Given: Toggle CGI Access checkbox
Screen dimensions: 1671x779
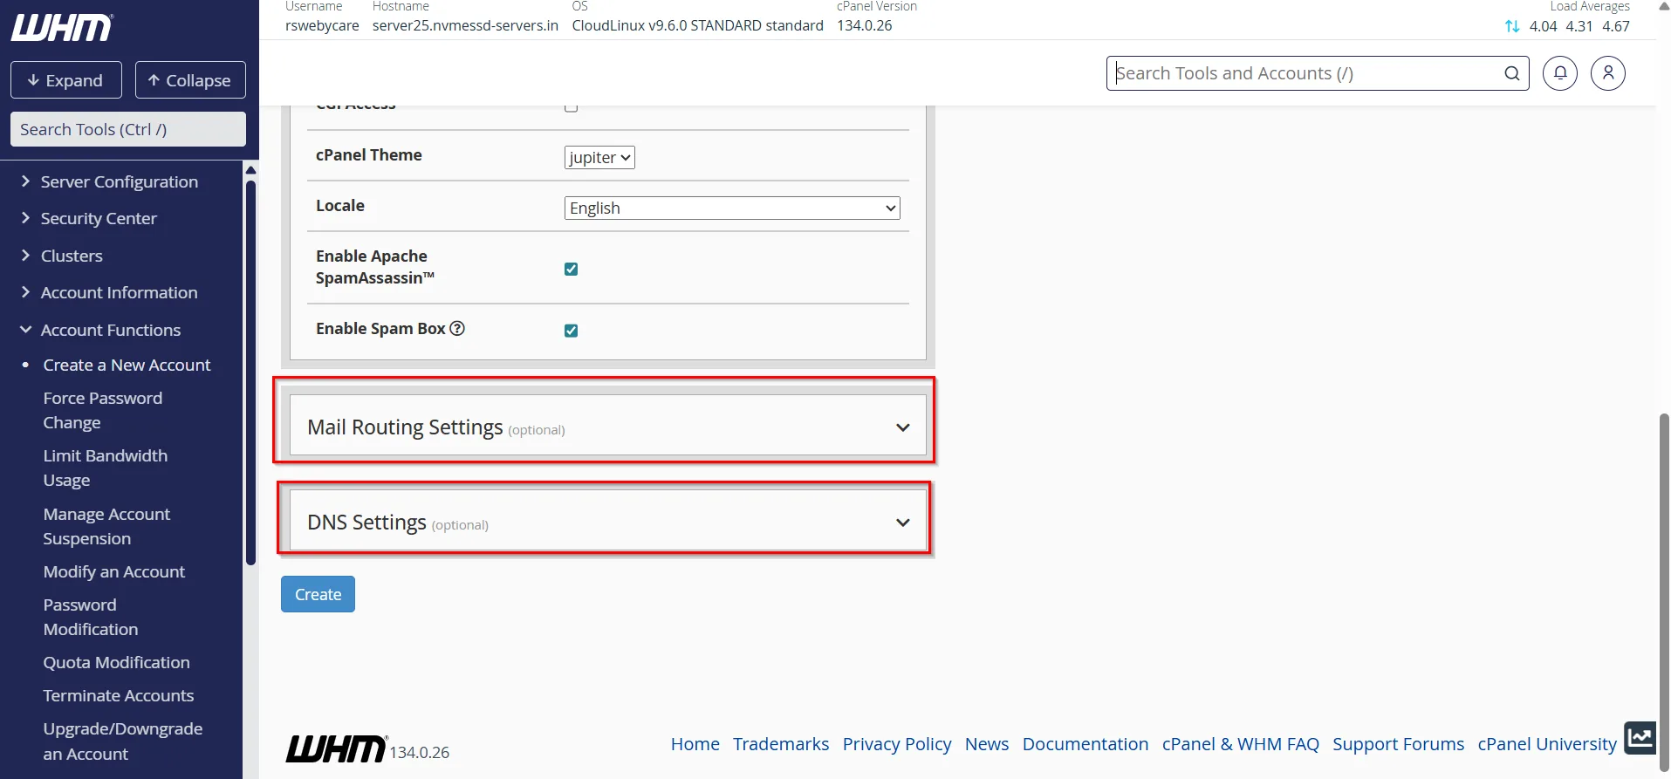Looking at the screenshot, I should click(571, 107).
